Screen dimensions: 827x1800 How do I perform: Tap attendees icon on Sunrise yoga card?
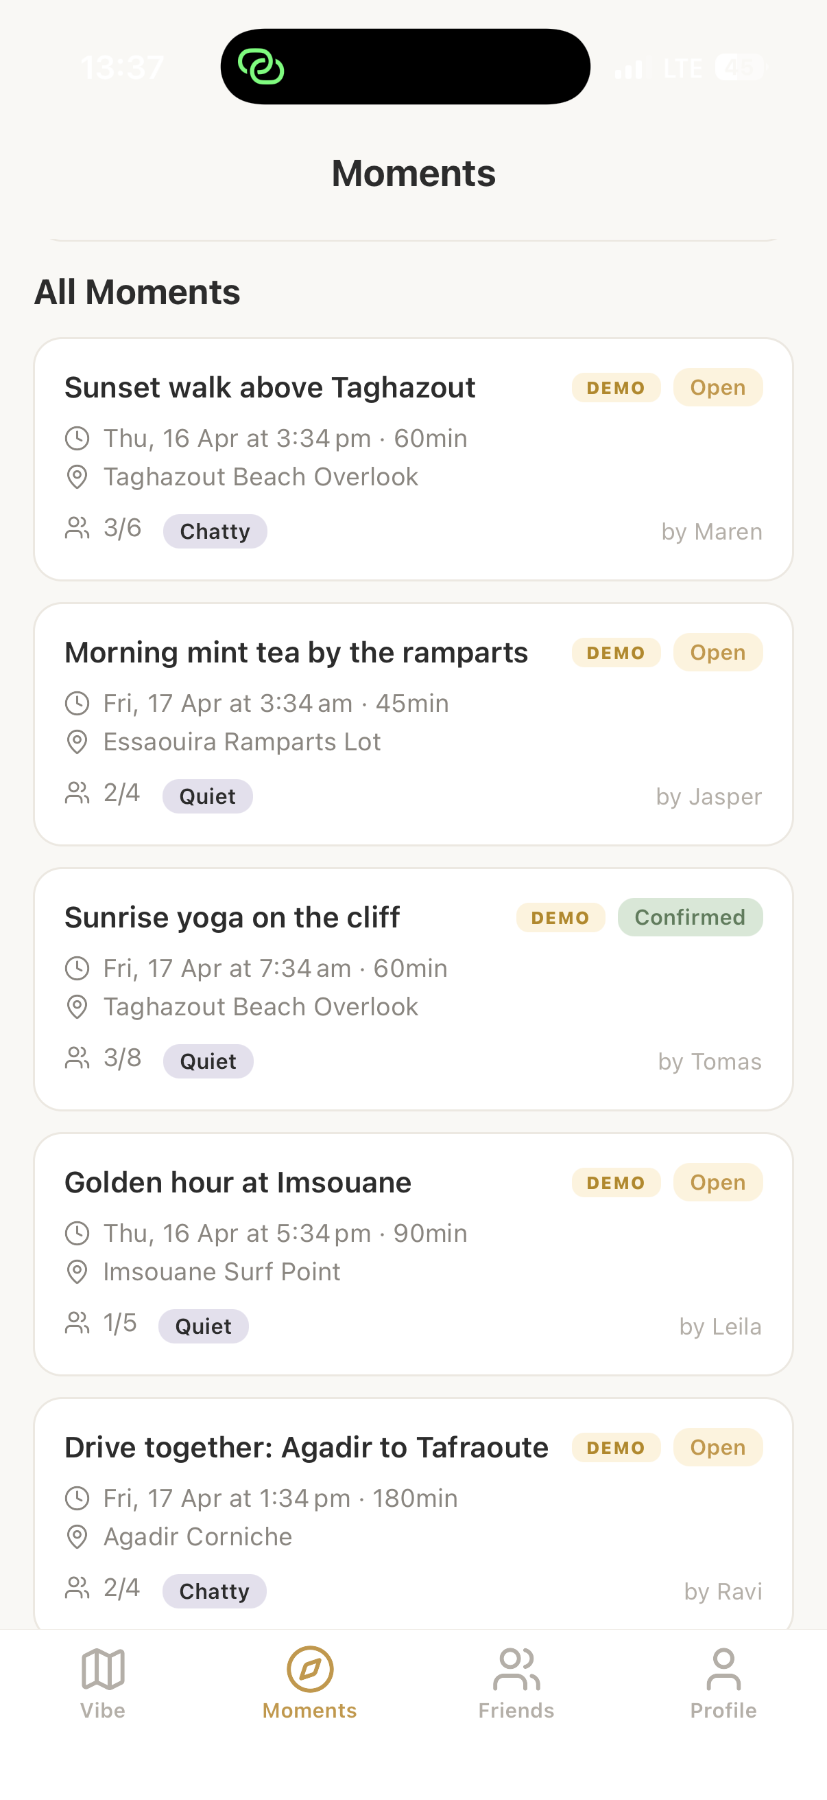pos(77,1058)
